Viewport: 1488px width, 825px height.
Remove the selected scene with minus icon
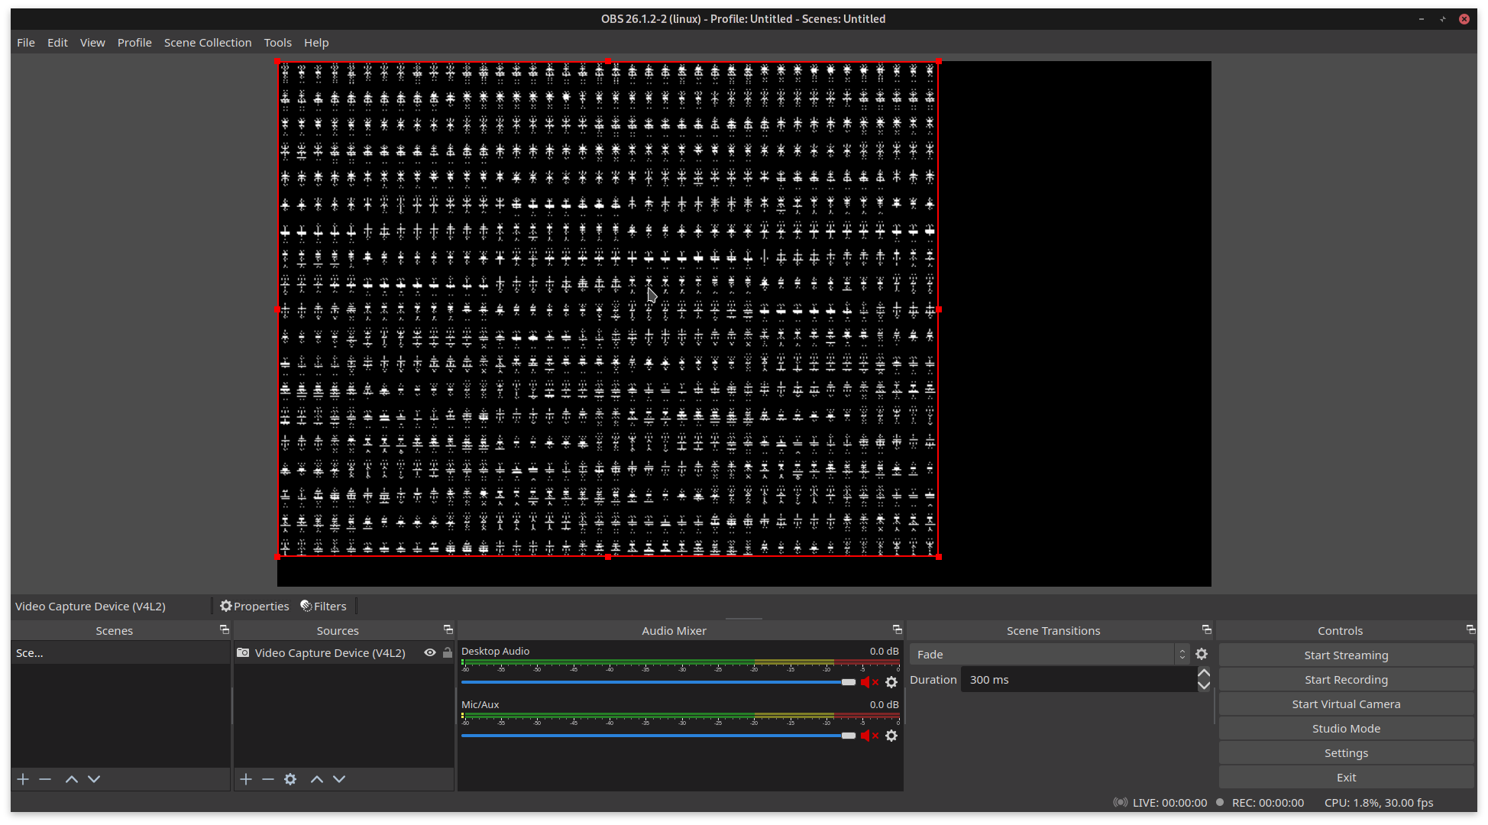(x=45, y=779)
